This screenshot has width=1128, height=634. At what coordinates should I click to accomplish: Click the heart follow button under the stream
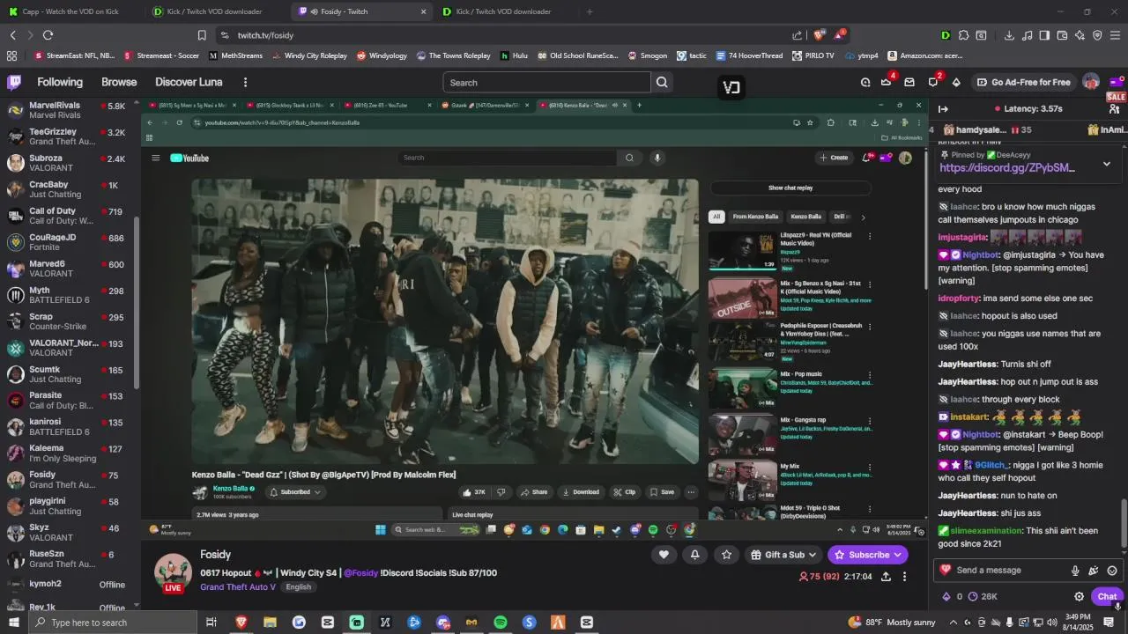coord(664,554)
